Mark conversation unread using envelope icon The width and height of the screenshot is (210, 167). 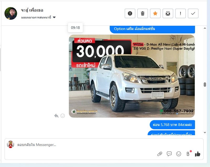point(168,13)
